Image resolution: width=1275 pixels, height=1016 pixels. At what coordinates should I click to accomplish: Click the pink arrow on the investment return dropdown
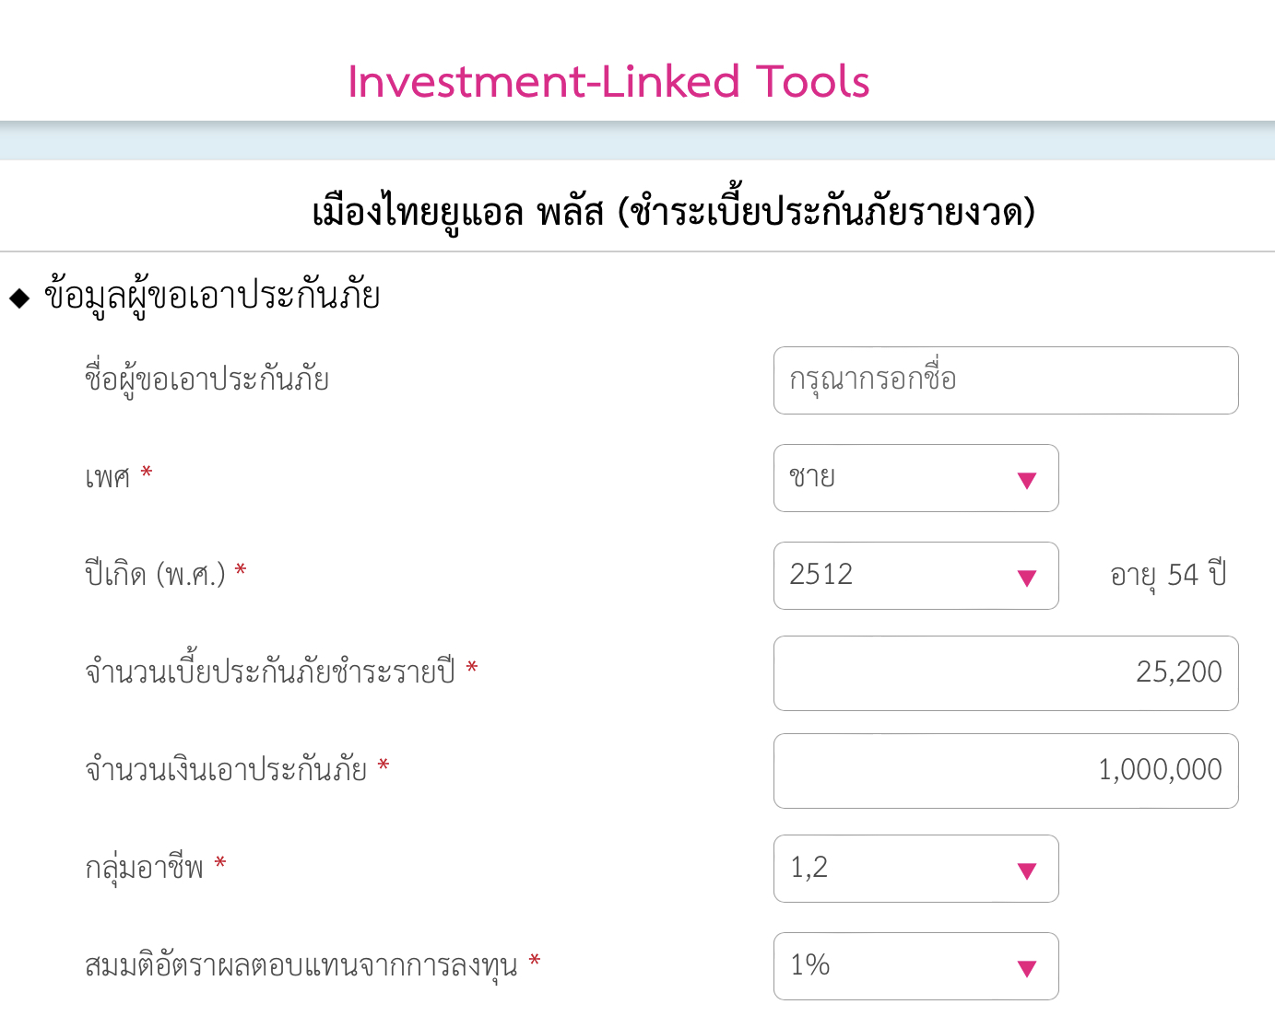pos(1026,966)
